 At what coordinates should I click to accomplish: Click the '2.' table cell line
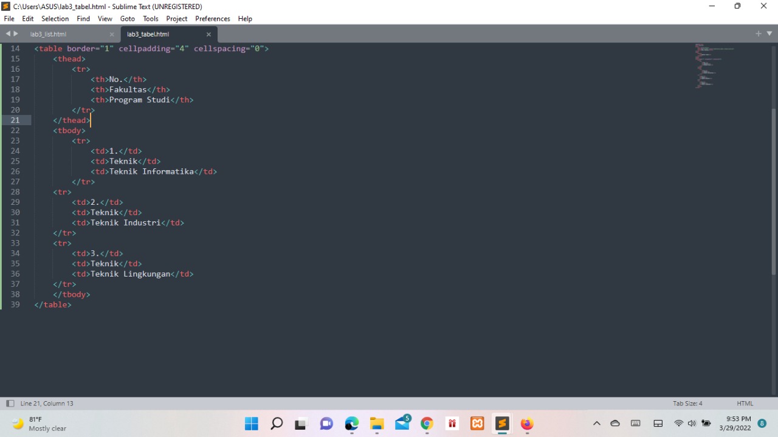97,202
